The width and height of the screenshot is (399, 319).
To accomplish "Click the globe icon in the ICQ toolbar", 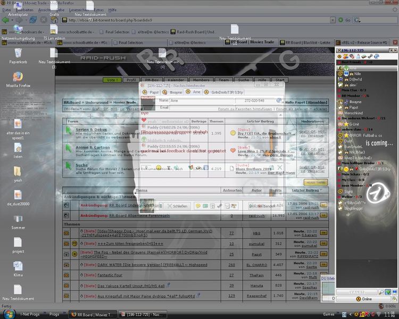I will click(377, 56).
